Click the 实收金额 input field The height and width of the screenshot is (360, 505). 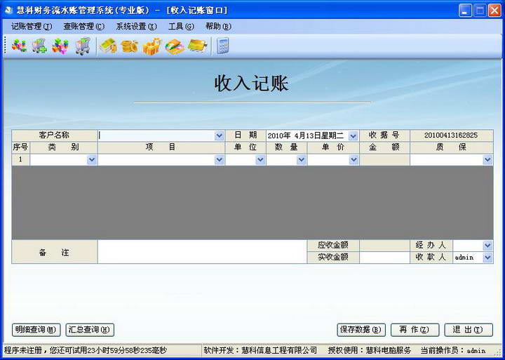(384, 257)
